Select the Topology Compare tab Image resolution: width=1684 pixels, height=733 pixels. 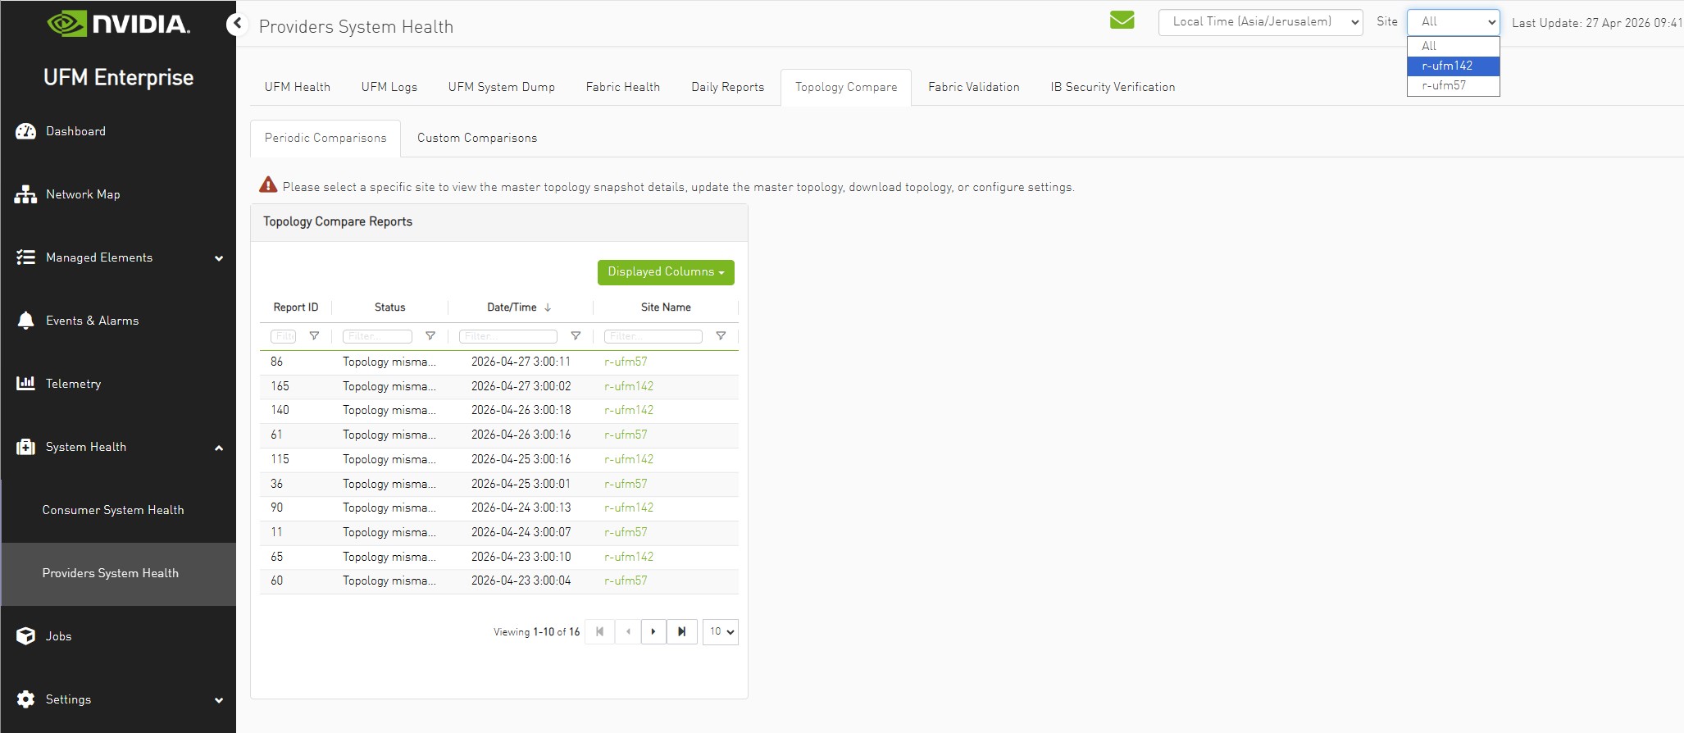coord(846,87)
